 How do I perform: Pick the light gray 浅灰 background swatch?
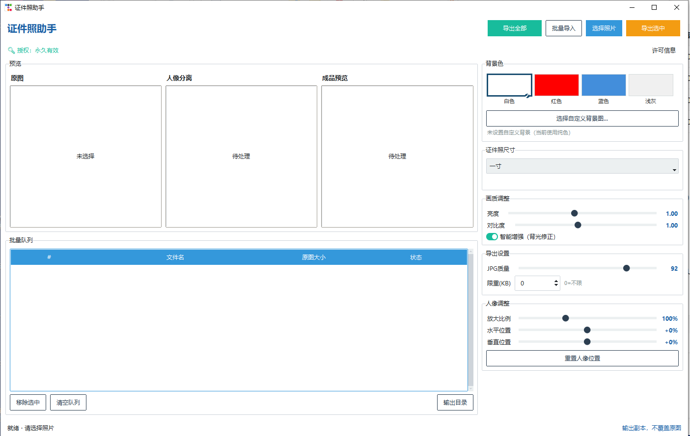coord(651,85)
